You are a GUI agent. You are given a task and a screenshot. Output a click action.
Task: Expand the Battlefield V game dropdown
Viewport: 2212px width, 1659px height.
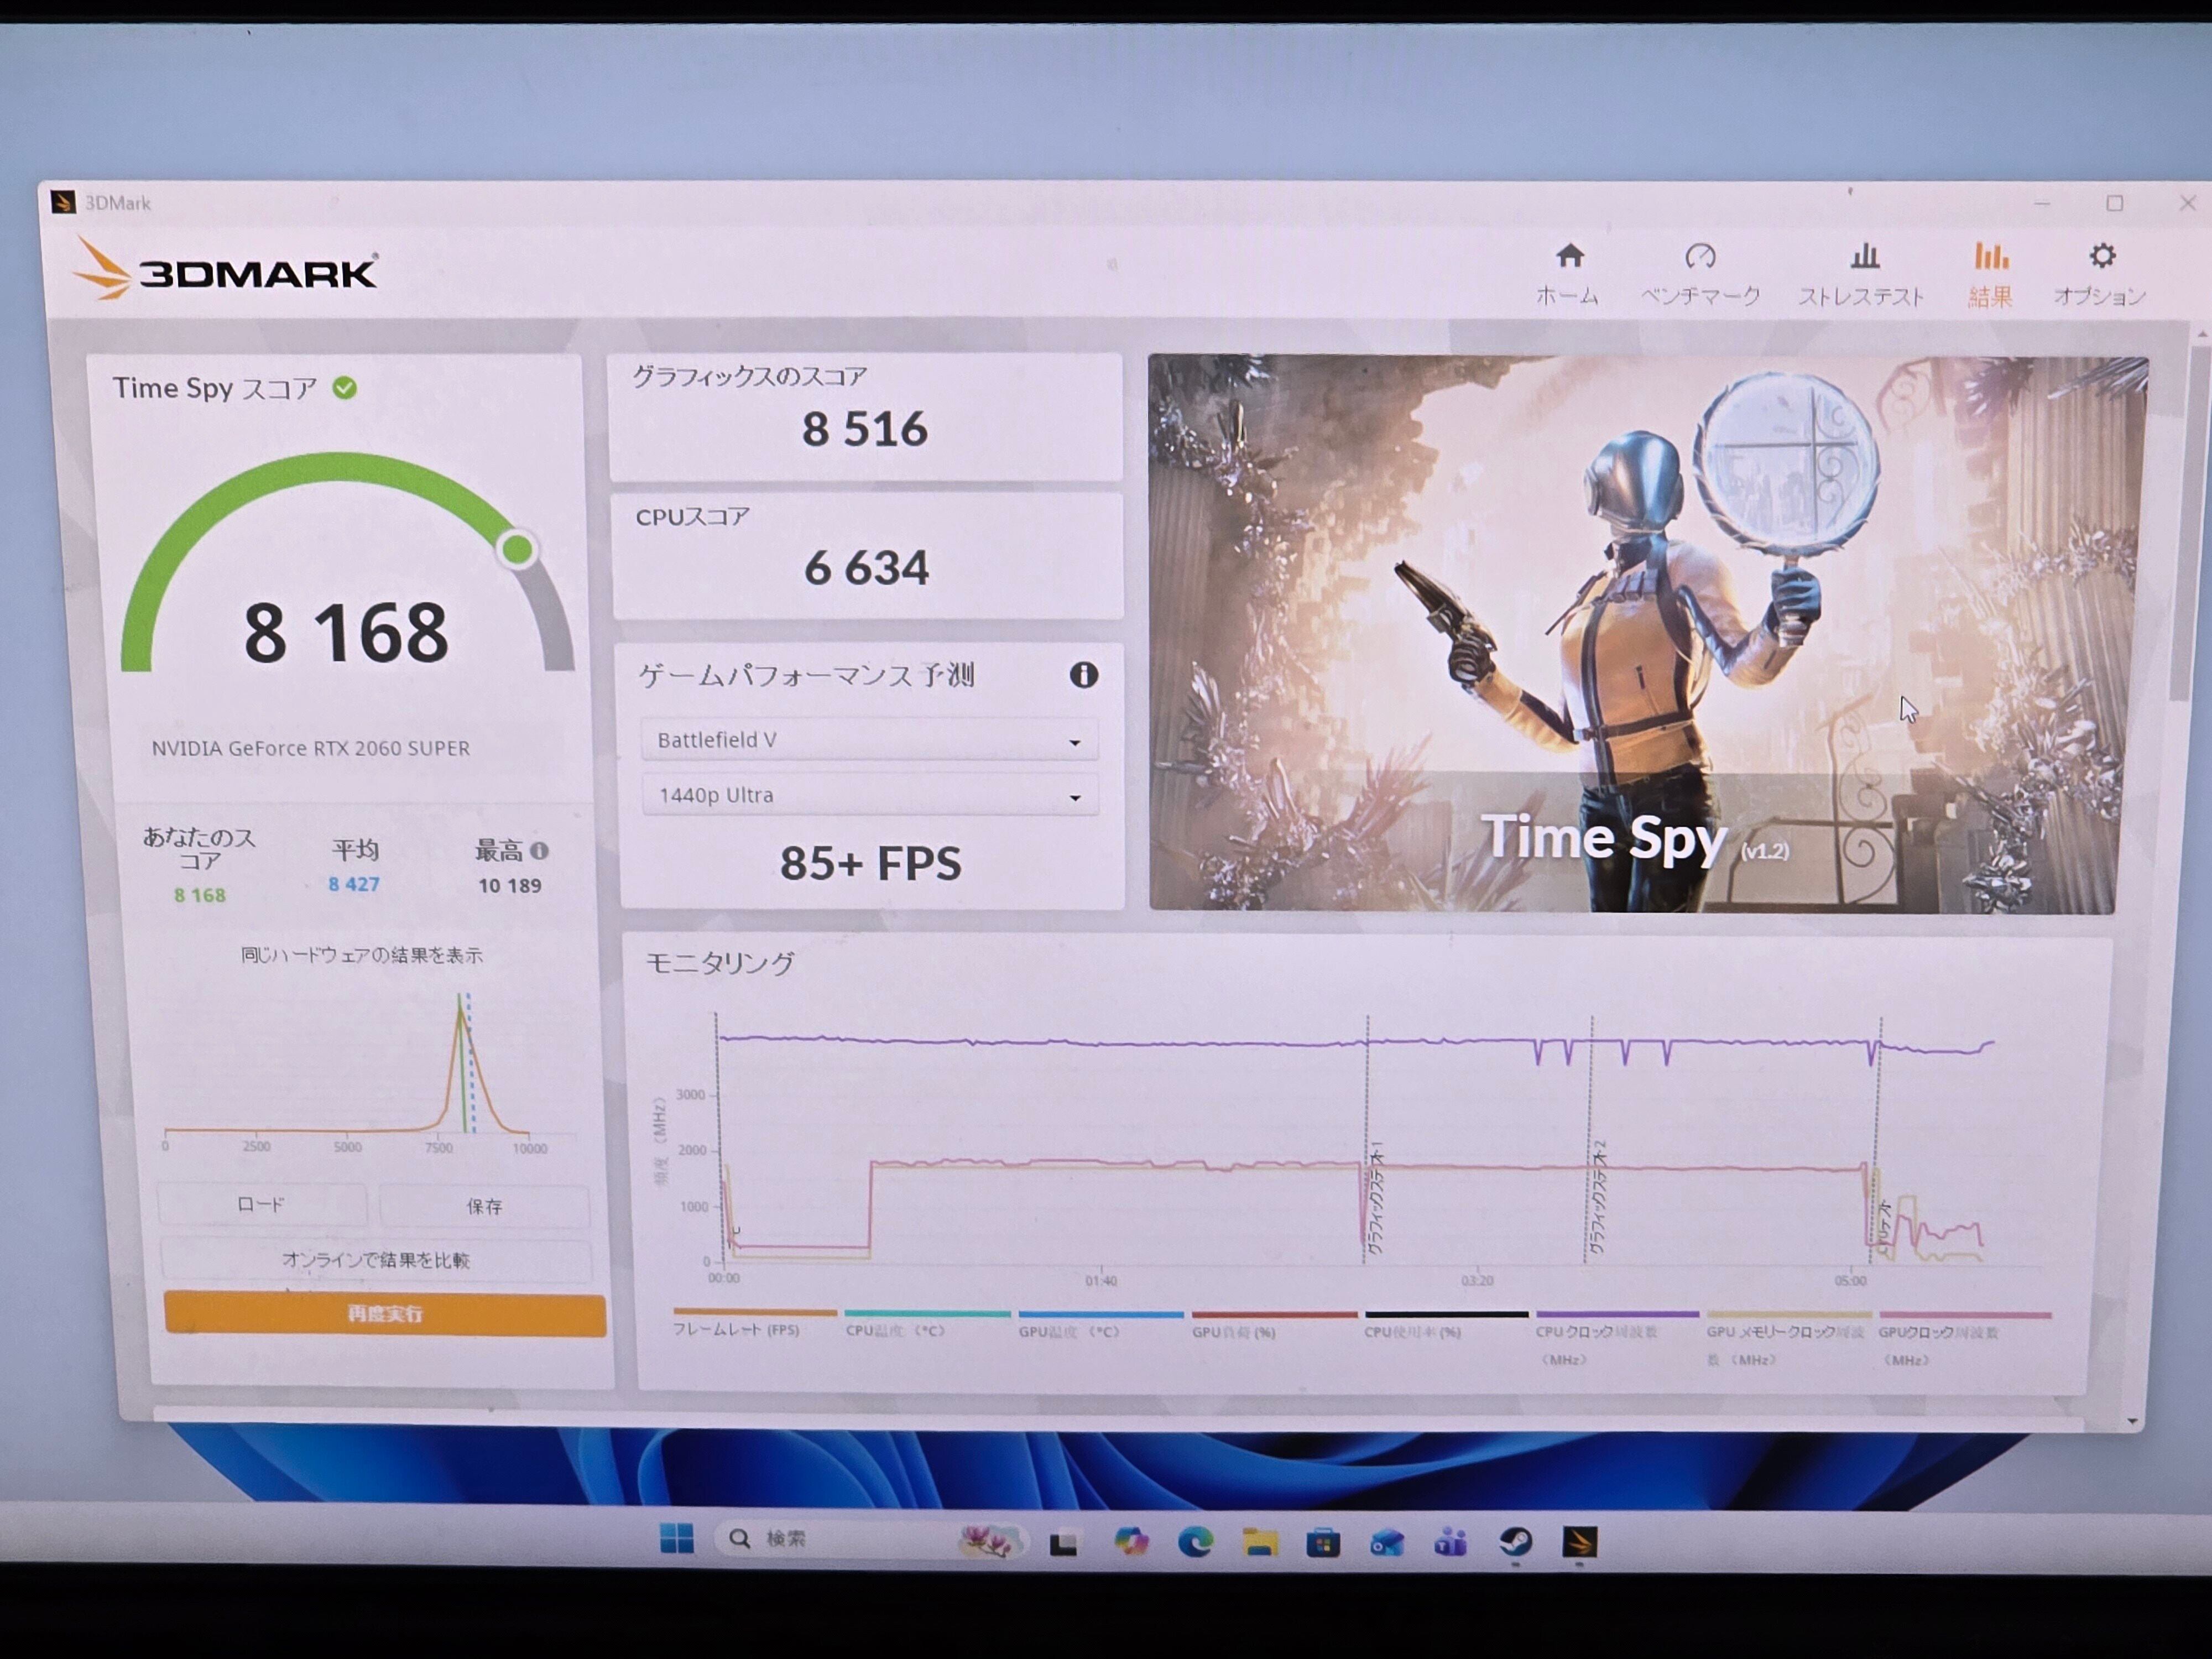click(868, 741)
